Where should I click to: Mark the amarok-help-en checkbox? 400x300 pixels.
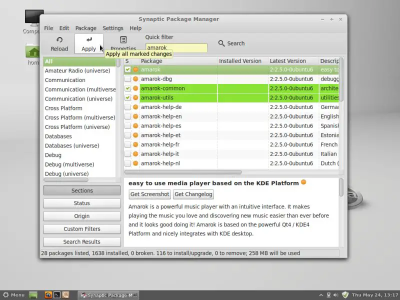click(127, 116)
